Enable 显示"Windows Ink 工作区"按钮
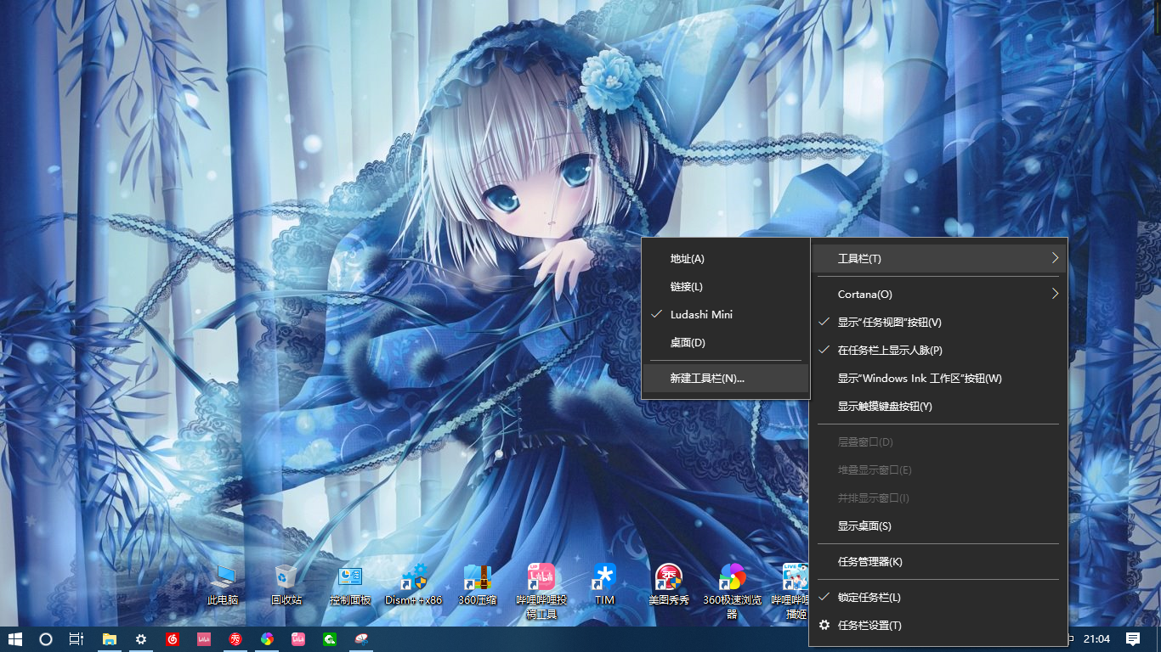The width and height of the screenshot is (1161, 652). tap(938, 378)
